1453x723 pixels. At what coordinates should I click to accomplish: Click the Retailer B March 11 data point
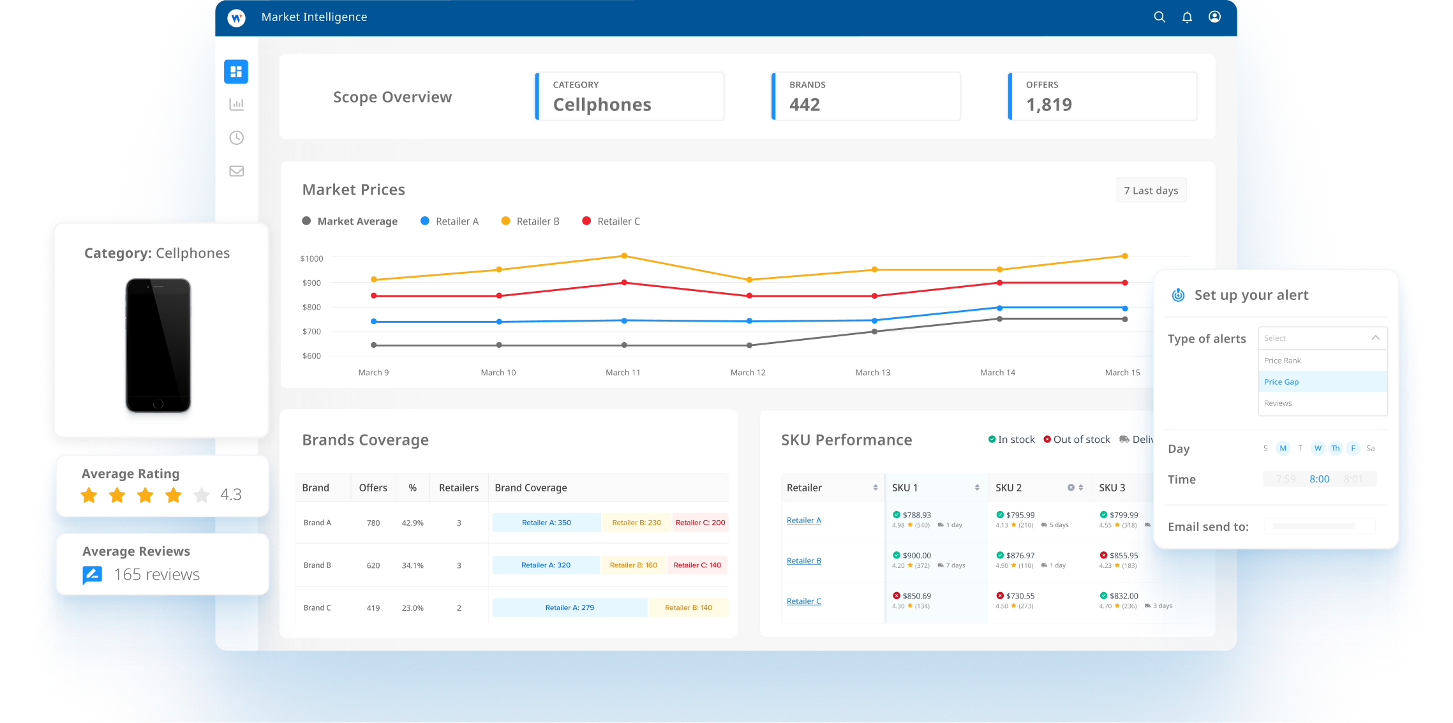[x=624, y=256]
